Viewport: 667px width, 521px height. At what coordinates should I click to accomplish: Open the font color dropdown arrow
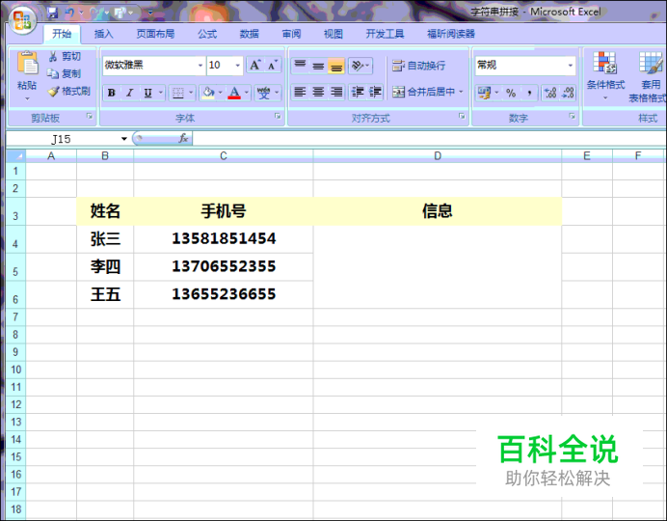[x=247, y=93]
